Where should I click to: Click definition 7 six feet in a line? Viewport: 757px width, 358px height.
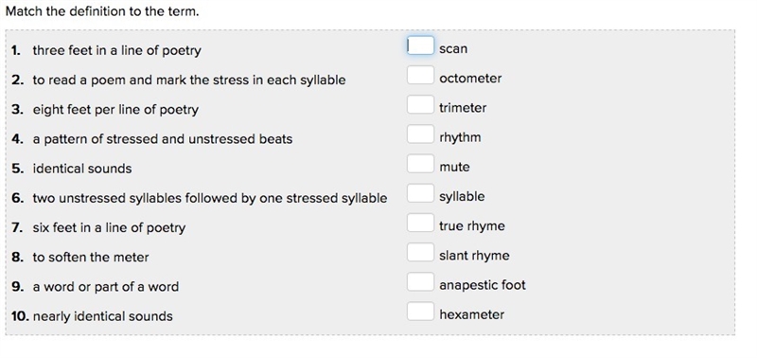tap(109, 228)
